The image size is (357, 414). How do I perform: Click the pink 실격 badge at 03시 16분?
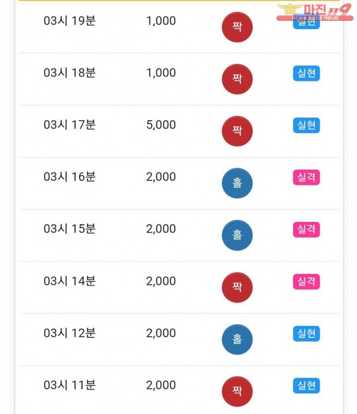[306, 177]
